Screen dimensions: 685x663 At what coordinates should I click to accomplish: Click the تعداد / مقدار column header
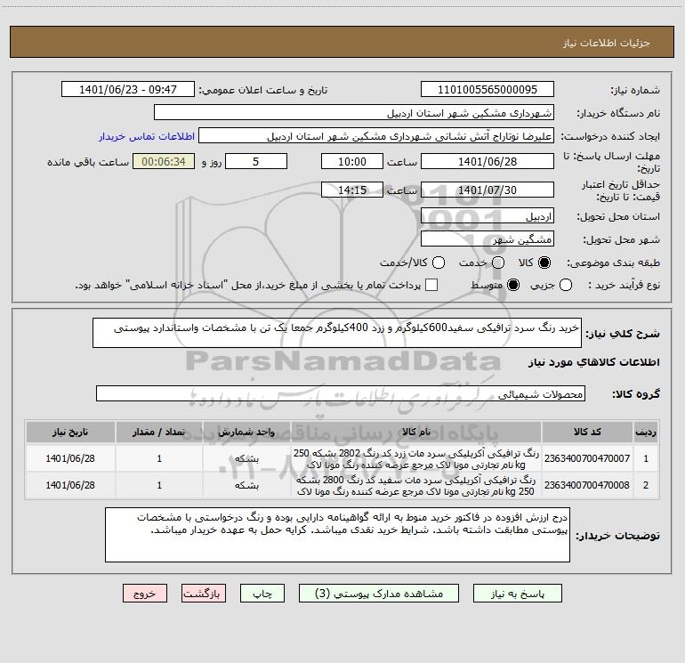(x=159, y=432)
